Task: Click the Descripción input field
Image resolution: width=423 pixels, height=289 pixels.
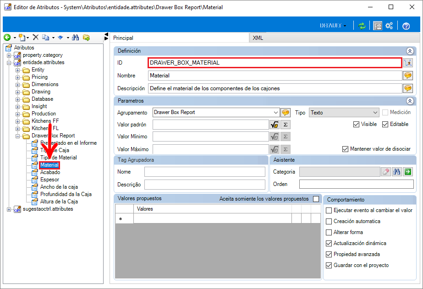Action: [275, 88]
